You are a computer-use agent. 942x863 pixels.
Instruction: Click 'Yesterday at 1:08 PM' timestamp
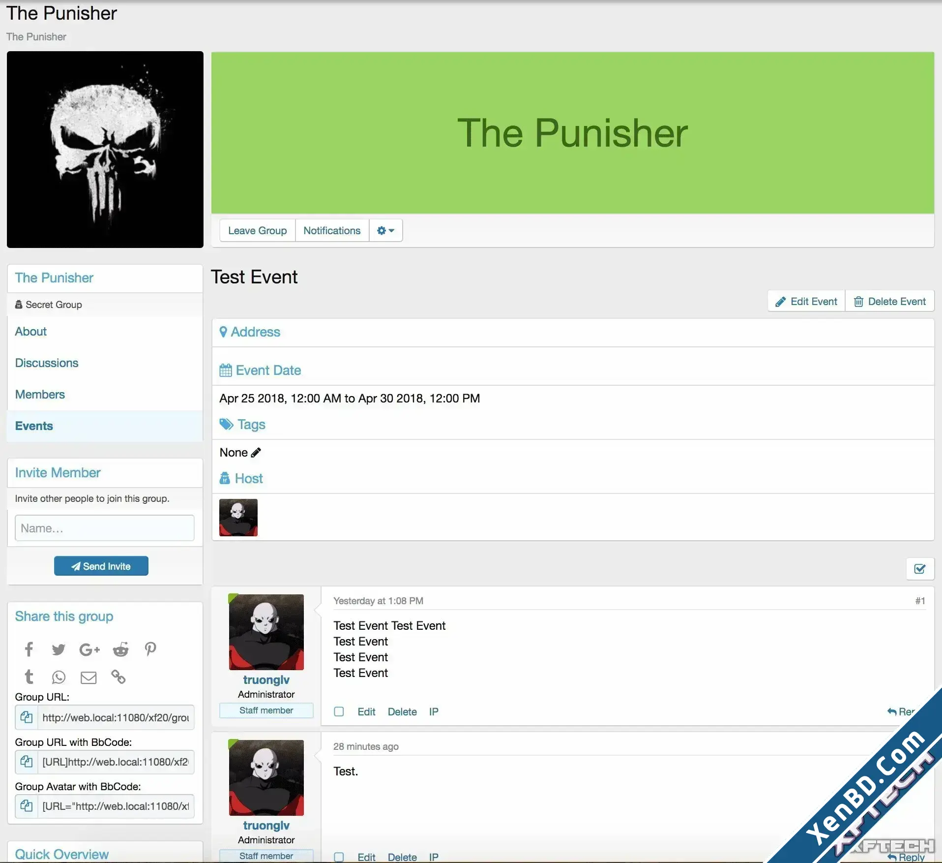(x=378, y=601)
